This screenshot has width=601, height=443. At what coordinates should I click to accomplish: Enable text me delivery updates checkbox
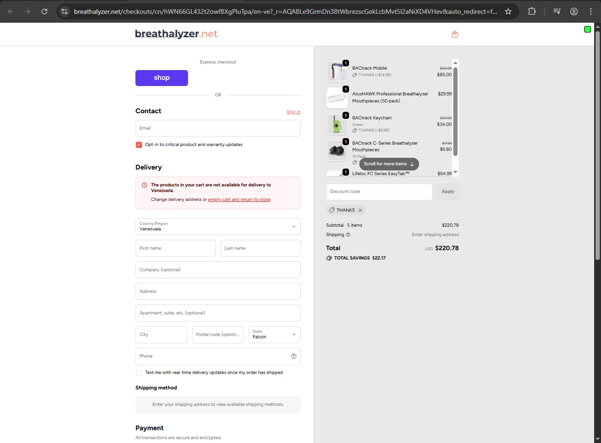(139, 373)
